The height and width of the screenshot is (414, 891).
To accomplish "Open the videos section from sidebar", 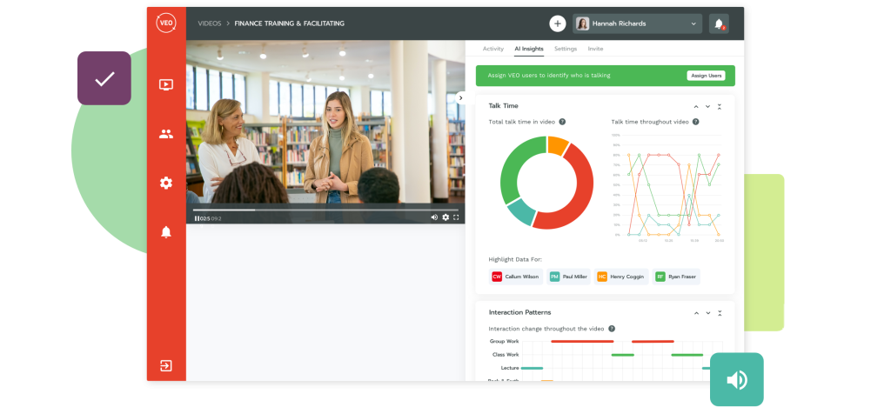I will 166,85.
